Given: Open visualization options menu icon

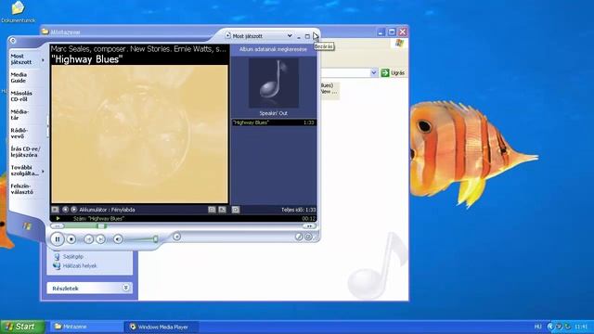Looking at the screenshot, I should click(x=56, y=210).
